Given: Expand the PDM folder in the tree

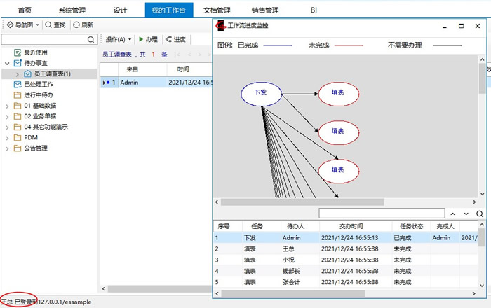Looking at the screenshot, I should (x=7, y=137).
